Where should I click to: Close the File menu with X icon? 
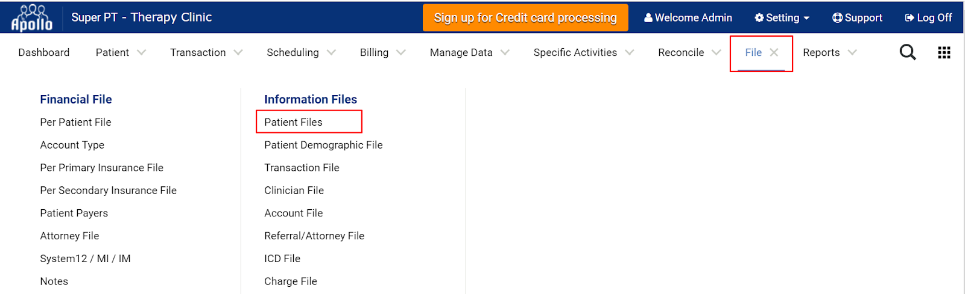(x=774, y=52)
